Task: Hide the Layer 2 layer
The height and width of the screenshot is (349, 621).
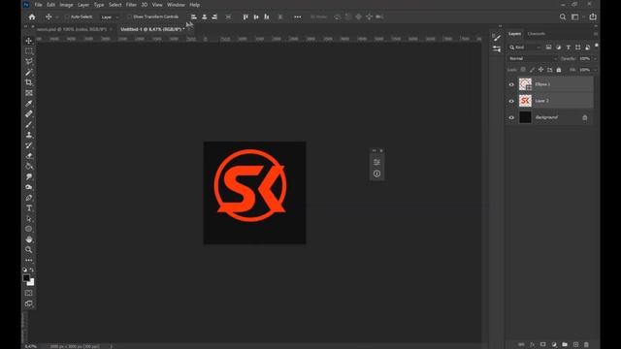Action: pos(511,101)
